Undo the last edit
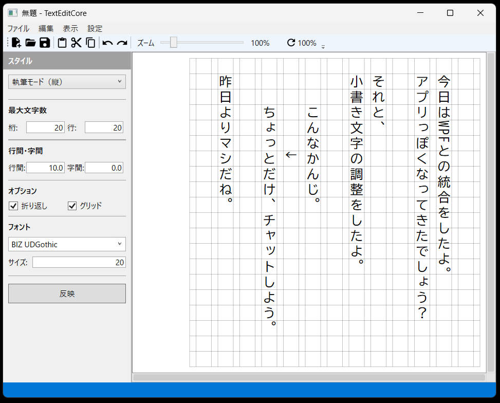 click(x=107, y=43)
